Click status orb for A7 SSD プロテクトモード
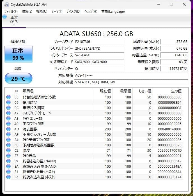The height and width of the screenshot is (196, 193). (8, 113)
